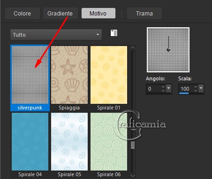
Task: Switch to the Colore tab
Action: (x=23, y=13)
